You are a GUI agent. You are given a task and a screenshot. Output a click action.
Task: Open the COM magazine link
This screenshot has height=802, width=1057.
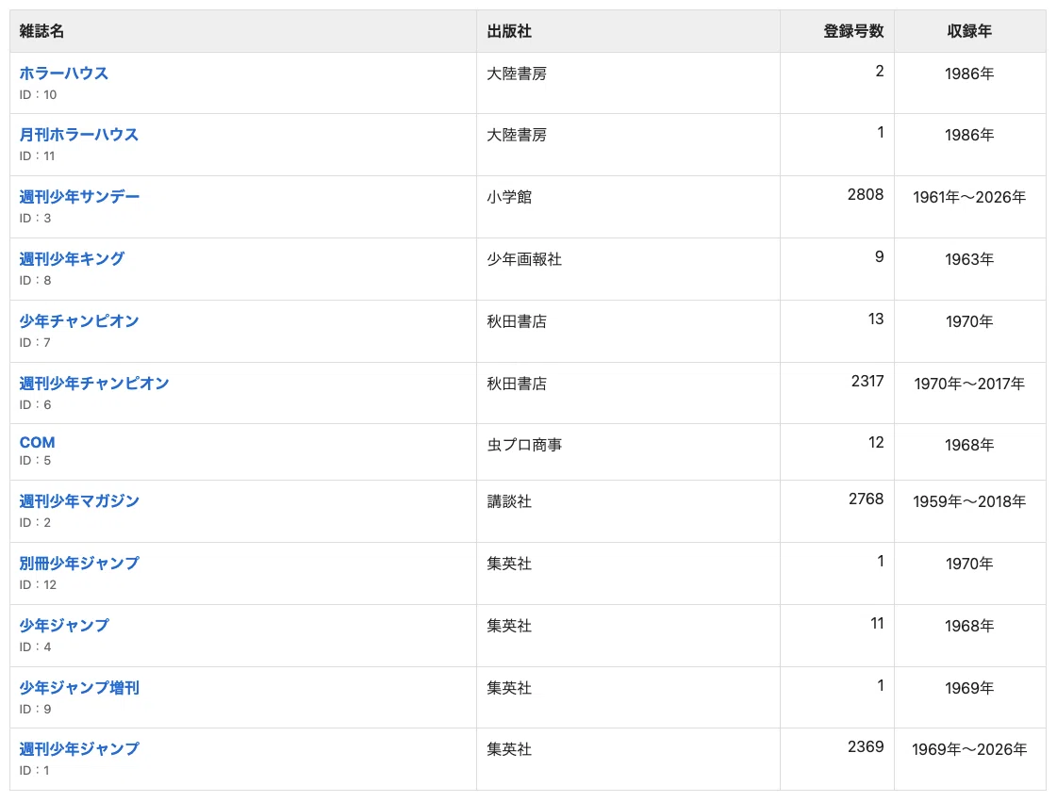click(37, 442)
